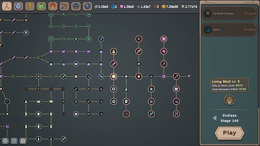Switch to the blue cog tab

point(87,6)
